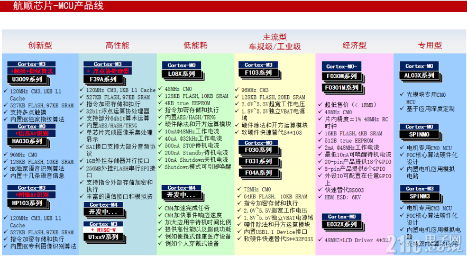Click 开发中... box in 高性能 column

(103, 212)
